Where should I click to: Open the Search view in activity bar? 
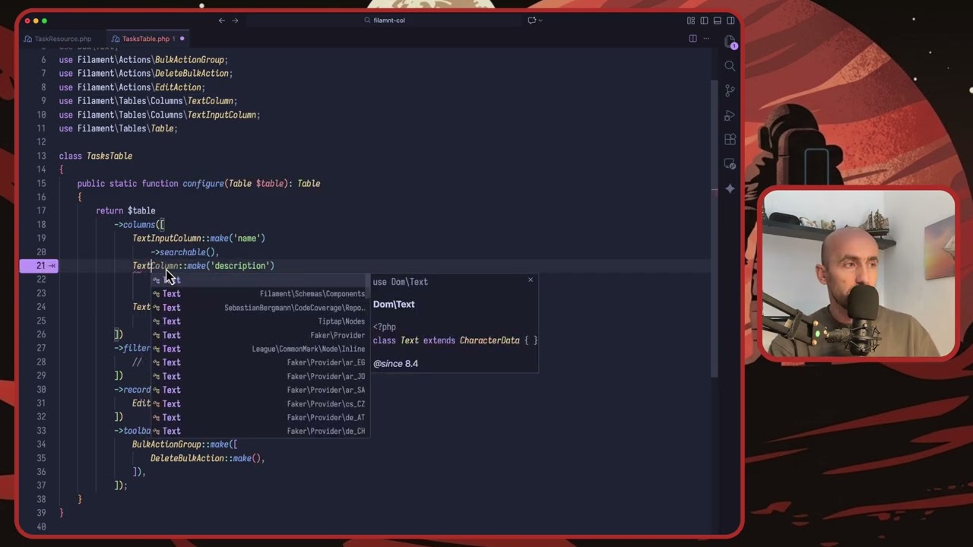coord(730,66)
